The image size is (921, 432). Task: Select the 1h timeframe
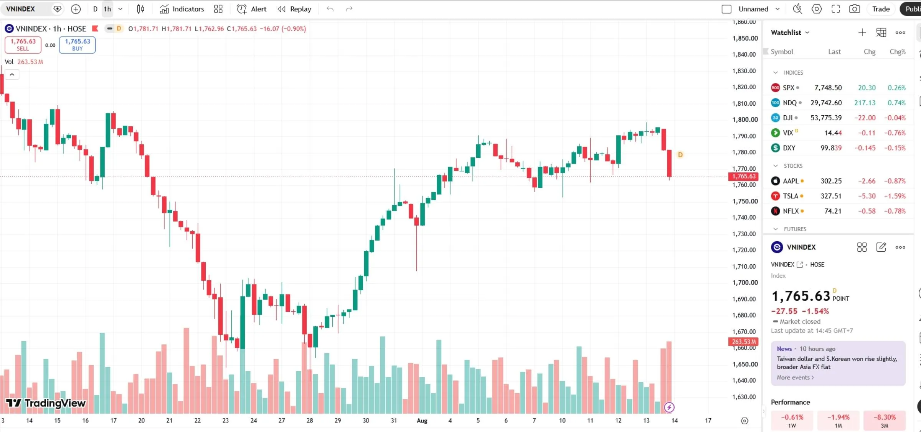click(x=107, y=9)
